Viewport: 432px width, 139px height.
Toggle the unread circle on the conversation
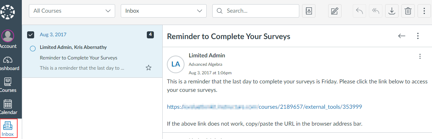pos(33,49)
